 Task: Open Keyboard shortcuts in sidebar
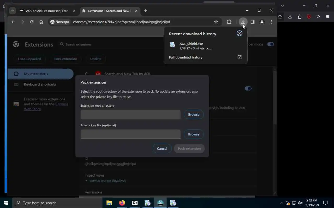pos(40,84)
